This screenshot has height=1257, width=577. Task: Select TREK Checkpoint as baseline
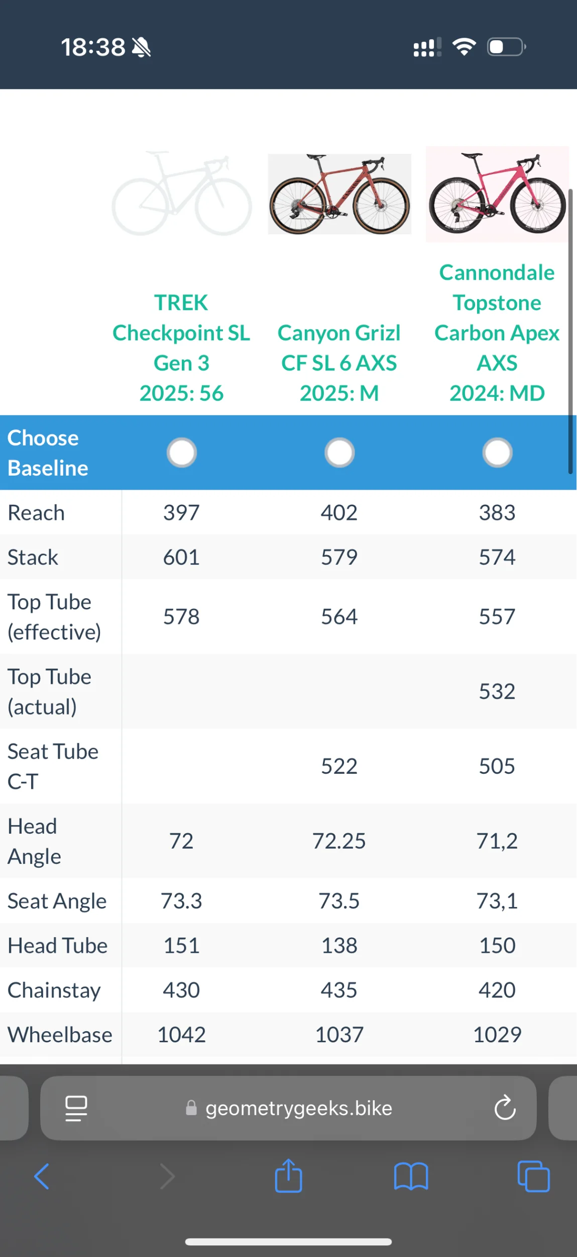[x=181, y=453]
